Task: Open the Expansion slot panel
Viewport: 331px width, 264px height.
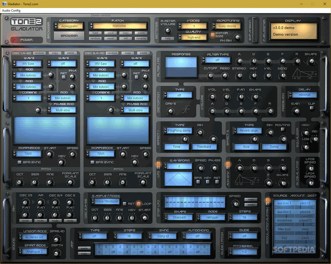Action: click(x=255, y=30)
